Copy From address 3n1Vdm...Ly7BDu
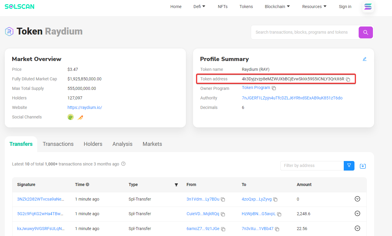The height and width of the screenshot is (236, 392). tap(223, 199)
